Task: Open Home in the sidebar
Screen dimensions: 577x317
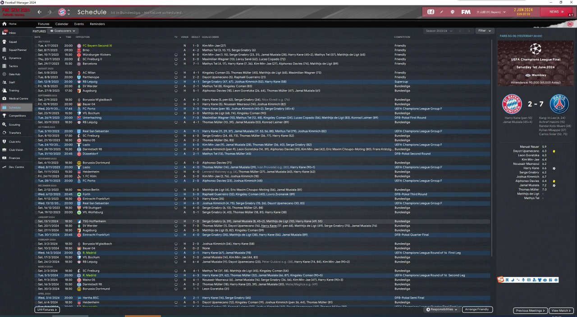Action: 16,24
